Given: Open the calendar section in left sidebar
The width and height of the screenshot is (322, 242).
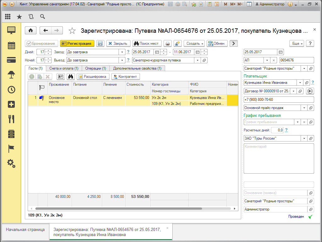Looking at the screenshot, I should pos(11,45).
